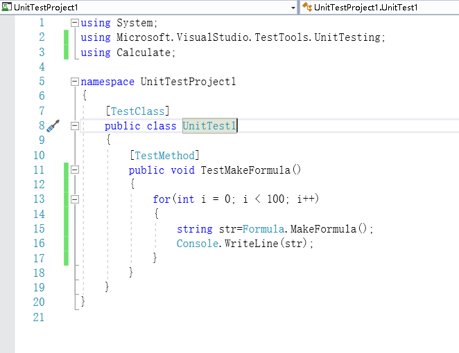Viewport: 459px width, 353px height.
Task: Collapse the namespace UnitTestProject1 block
Action: click(x=75, y=82)
